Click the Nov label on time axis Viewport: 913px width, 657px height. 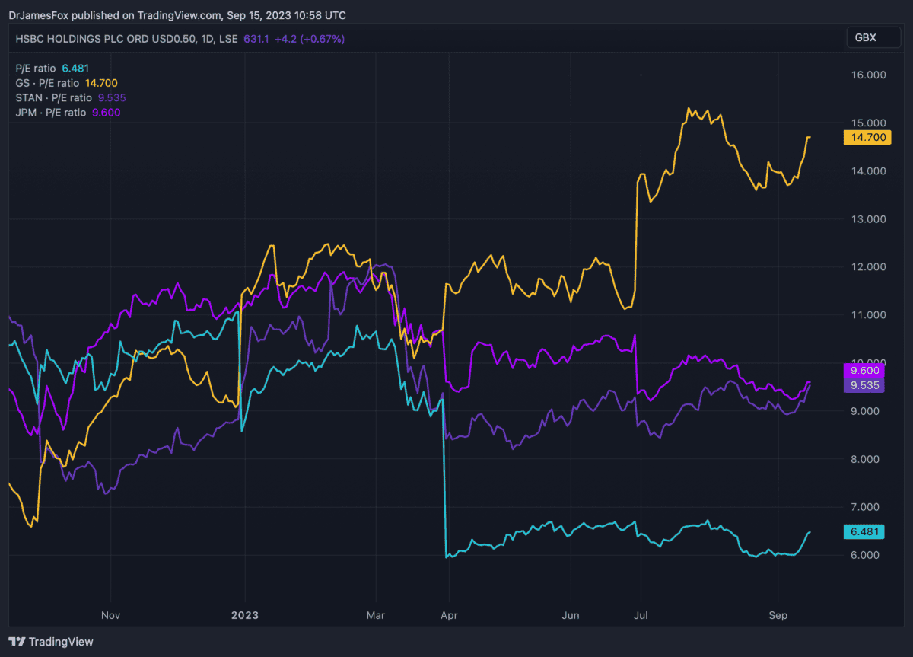click(x=111, y=614)
